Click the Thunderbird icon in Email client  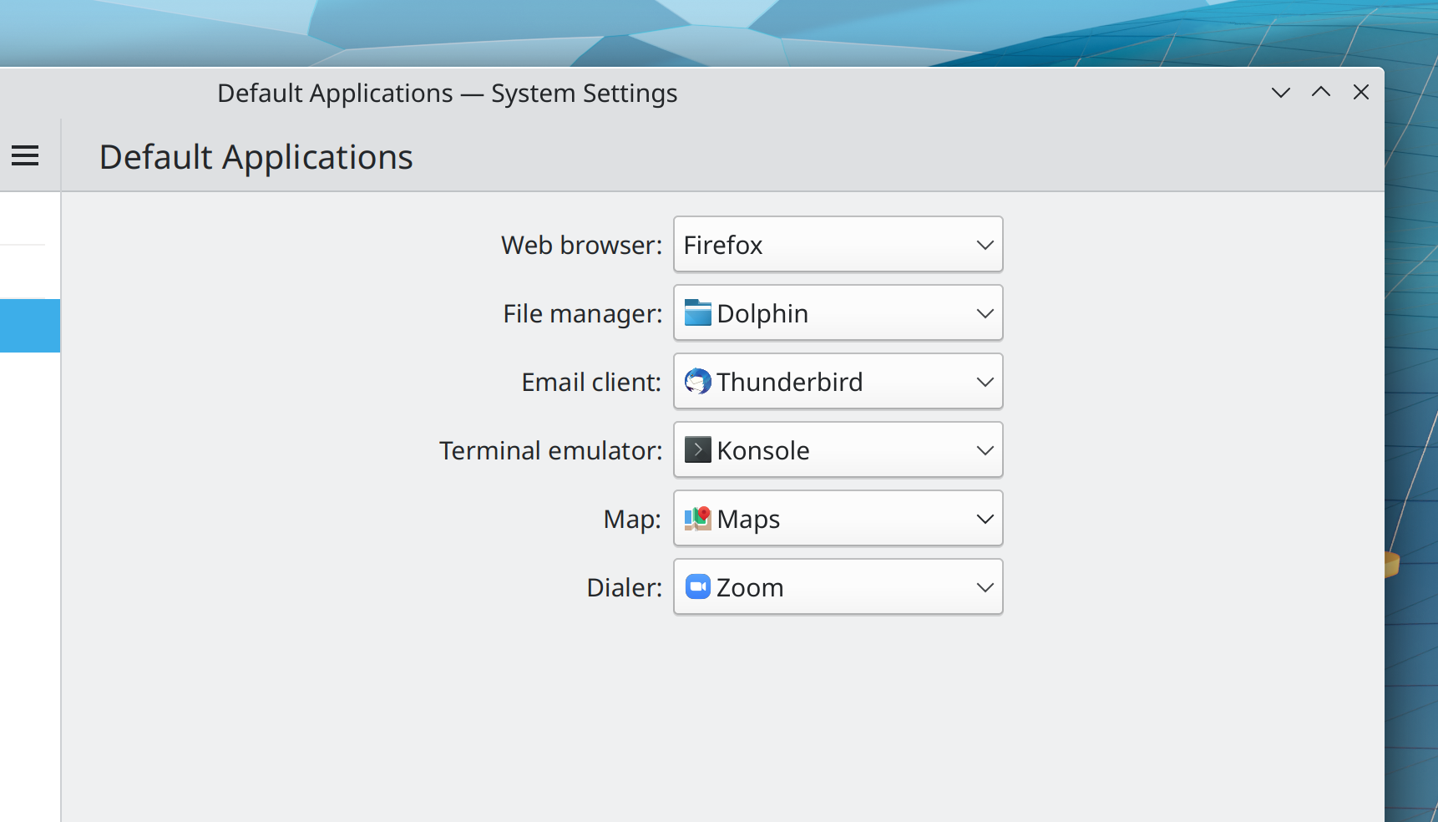[x=697, y=382]
